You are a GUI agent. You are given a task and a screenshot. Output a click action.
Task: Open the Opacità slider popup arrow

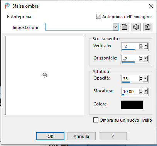click(x=145, y=78)
